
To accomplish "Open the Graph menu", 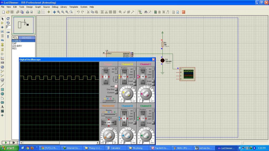I will [38, 7].
